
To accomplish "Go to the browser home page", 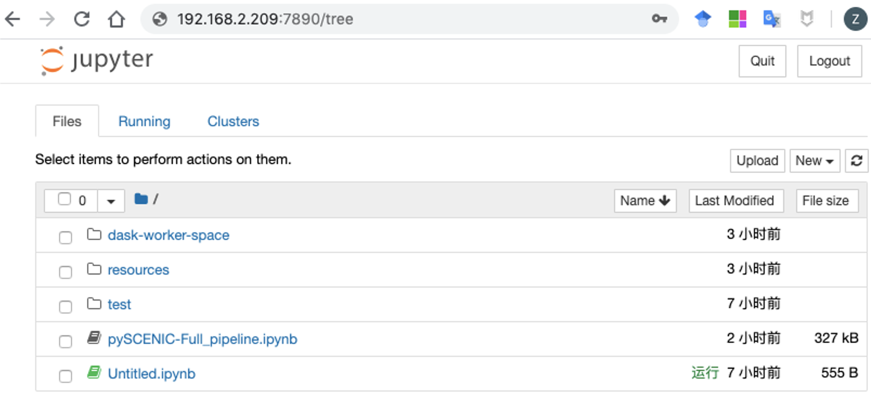I will (117, 19).
